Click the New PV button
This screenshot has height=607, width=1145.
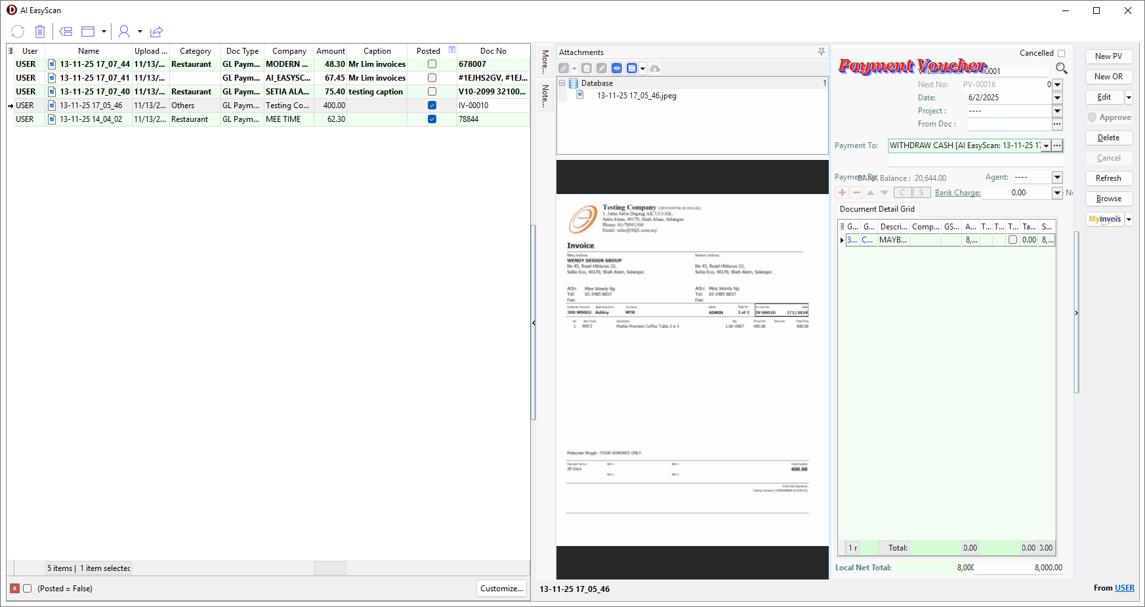[x=1108, y=56]
